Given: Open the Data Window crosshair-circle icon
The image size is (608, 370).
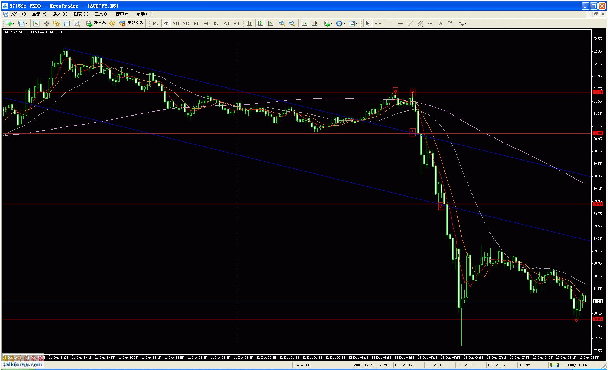Looking at the screenshot, I should (x=46, y=23).
